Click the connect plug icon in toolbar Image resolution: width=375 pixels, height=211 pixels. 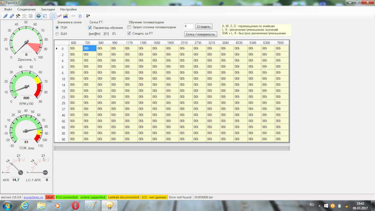tap(5, 16)
